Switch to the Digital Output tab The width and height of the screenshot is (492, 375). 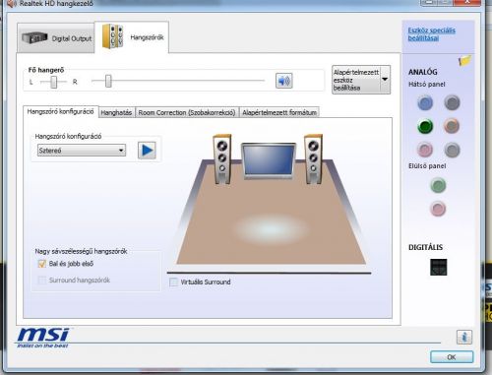(56, 38)
